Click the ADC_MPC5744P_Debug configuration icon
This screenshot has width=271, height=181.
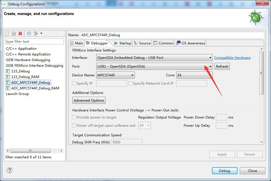point(8,83)
